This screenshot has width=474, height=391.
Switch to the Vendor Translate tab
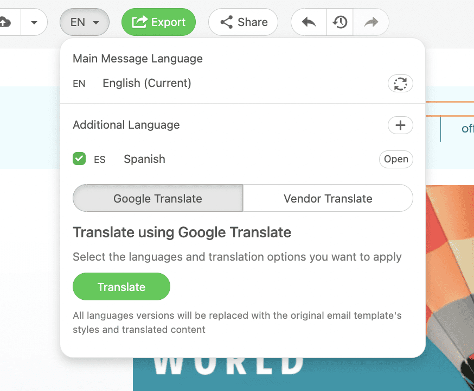328,198
